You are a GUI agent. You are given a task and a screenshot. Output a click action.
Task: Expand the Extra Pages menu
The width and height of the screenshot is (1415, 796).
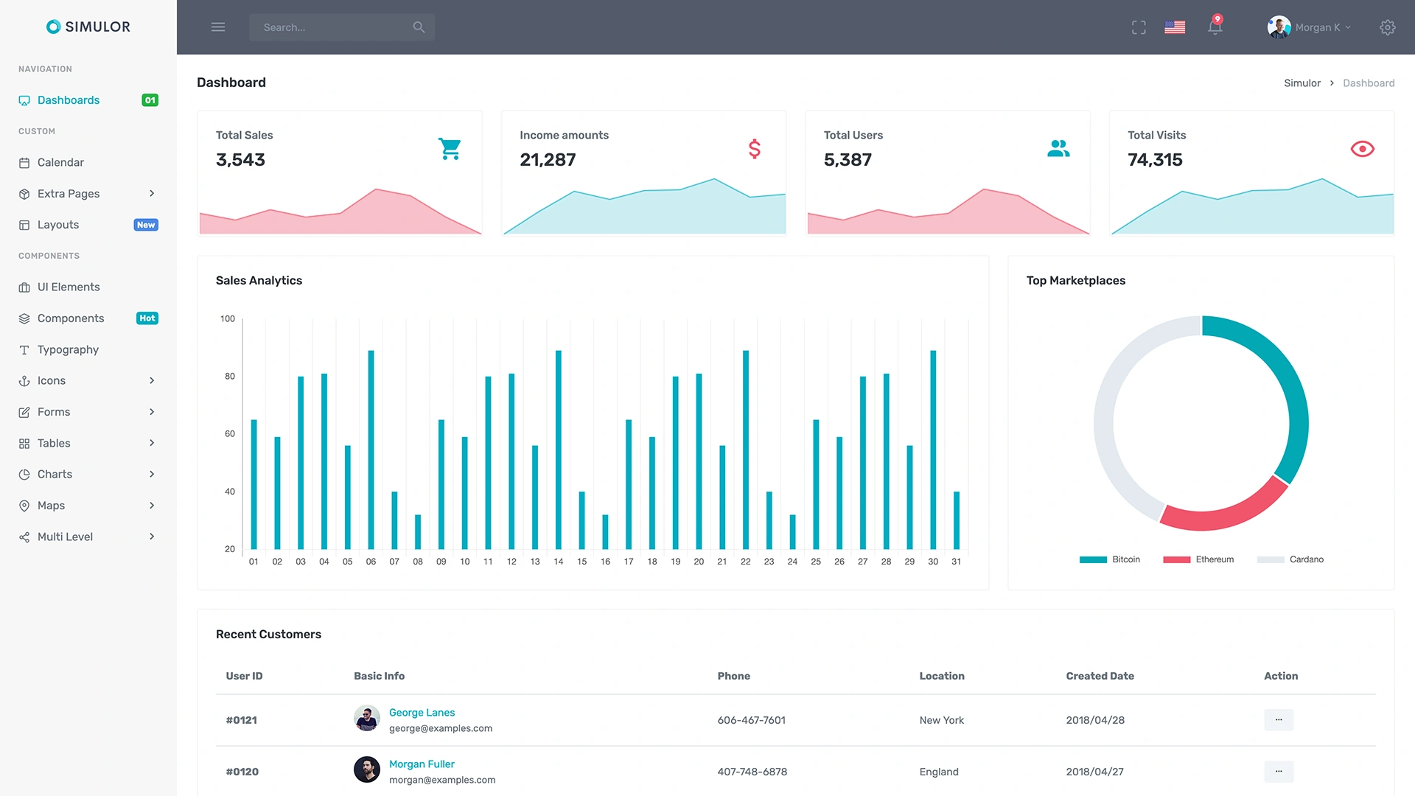click(69, 194)
